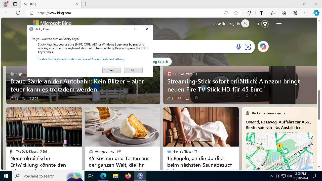This screenshot has width=322, height=181.
Task: Refresh the Bing page
Action: tap(18, 13)
